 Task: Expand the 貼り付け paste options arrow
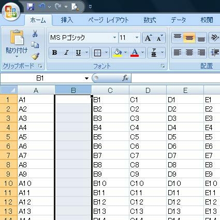(x=17, y=56)
